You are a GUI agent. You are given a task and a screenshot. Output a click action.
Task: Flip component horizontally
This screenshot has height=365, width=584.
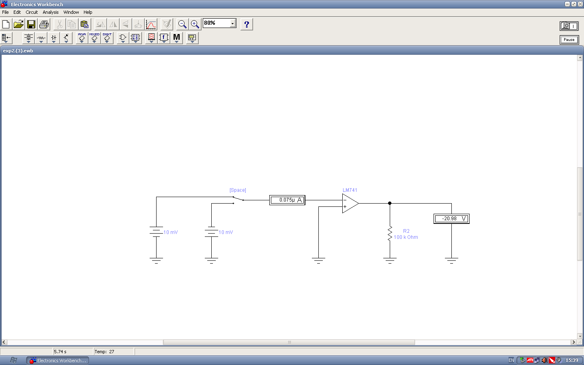tap(113, 24)
